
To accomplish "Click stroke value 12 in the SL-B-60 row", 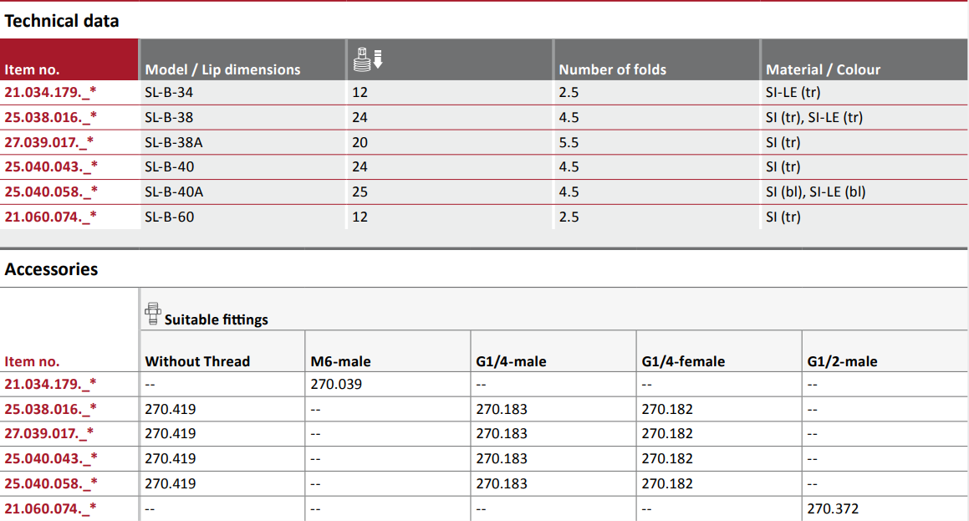I will click(x=360, y=217).
